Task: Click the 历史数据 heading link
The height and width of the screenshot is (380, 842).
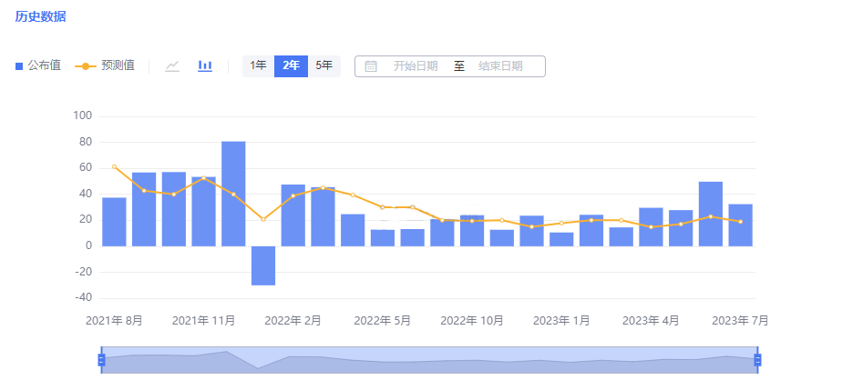Action: coord(40,17)
